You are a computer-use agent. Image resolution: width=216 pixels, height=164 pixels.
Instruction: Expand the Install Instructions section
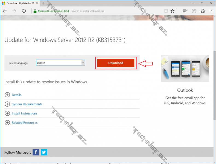(7, 113)
